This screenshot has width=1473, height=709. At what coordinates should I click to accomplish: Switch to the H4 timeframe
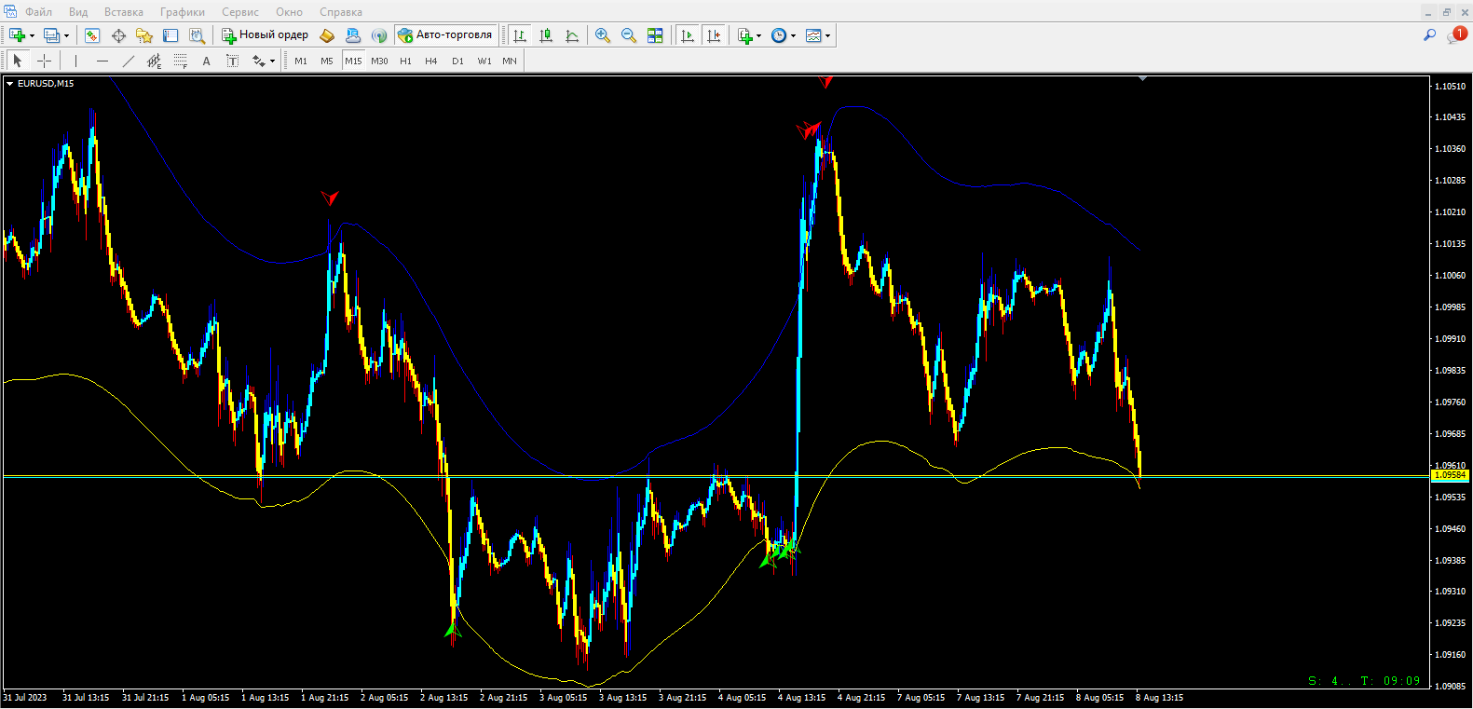[431, 61]
